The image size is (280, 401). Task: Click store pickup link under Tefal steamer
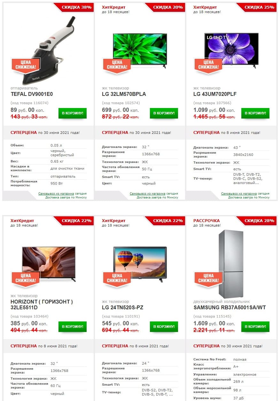56,194
